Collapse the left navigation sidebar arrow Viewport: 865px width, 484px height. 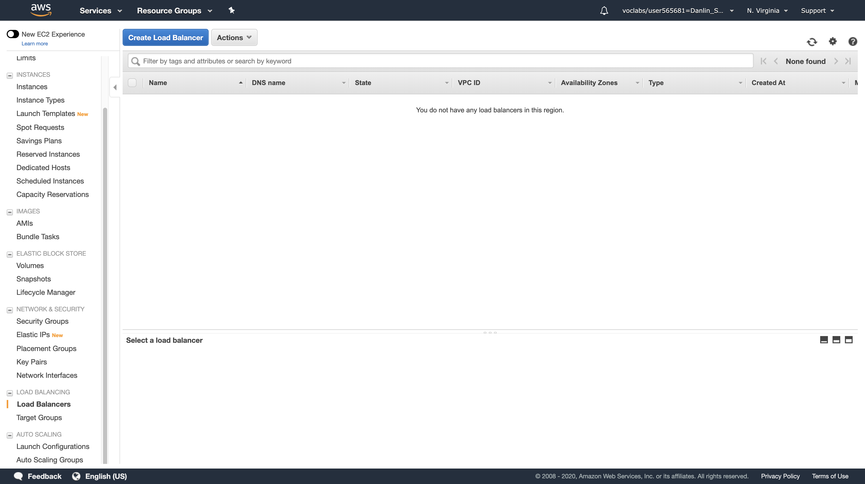[x=115, y=87]
